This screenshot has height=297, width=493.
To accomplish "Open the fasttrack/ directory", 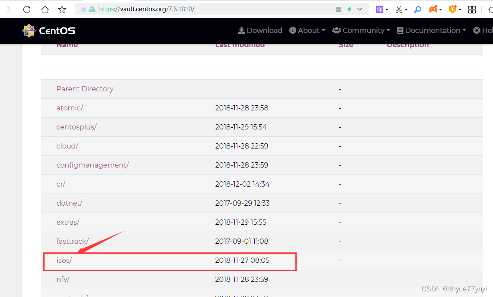I will [x=73, y=241].
